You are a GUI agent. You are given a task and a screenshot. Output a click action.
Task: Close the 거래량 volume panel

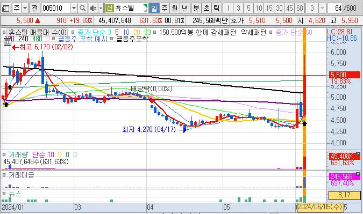click(x=358, y=153)
